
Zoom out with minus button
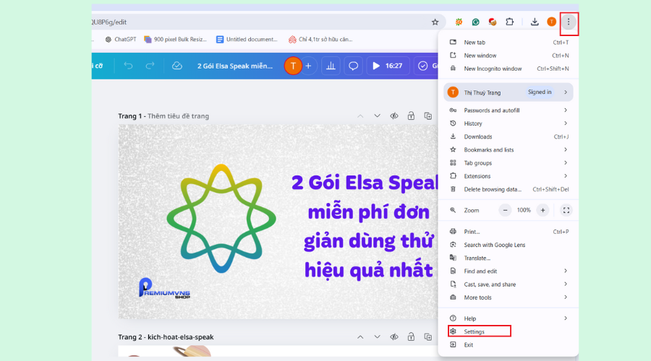point(505,210)
